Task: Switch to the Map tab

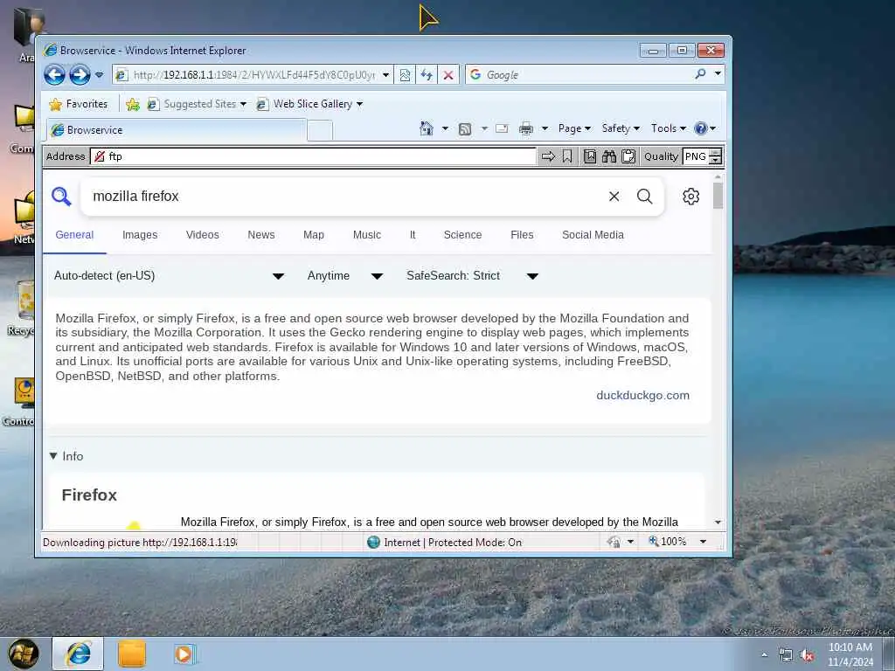Action: 314,235
